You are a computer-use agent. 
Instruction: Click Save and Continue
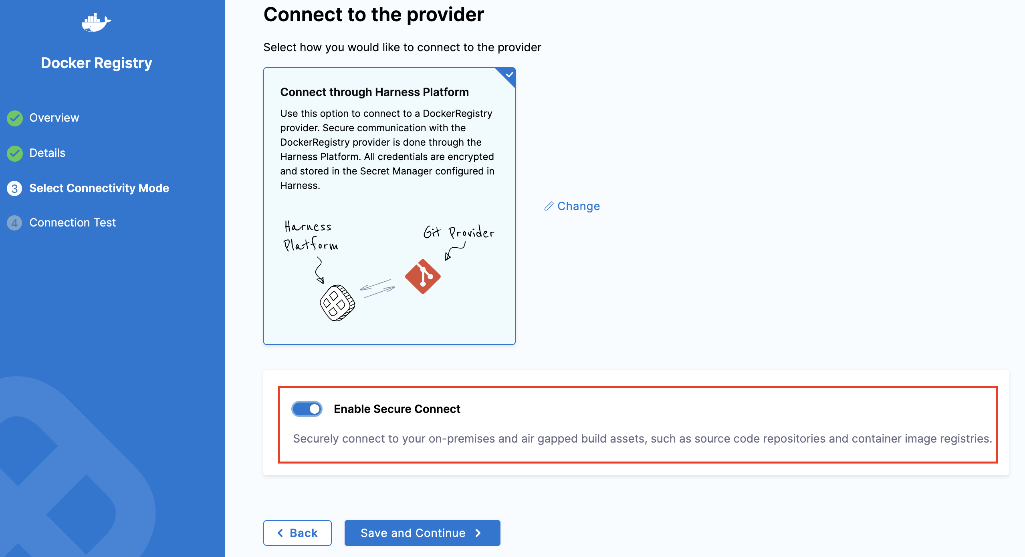422,533
